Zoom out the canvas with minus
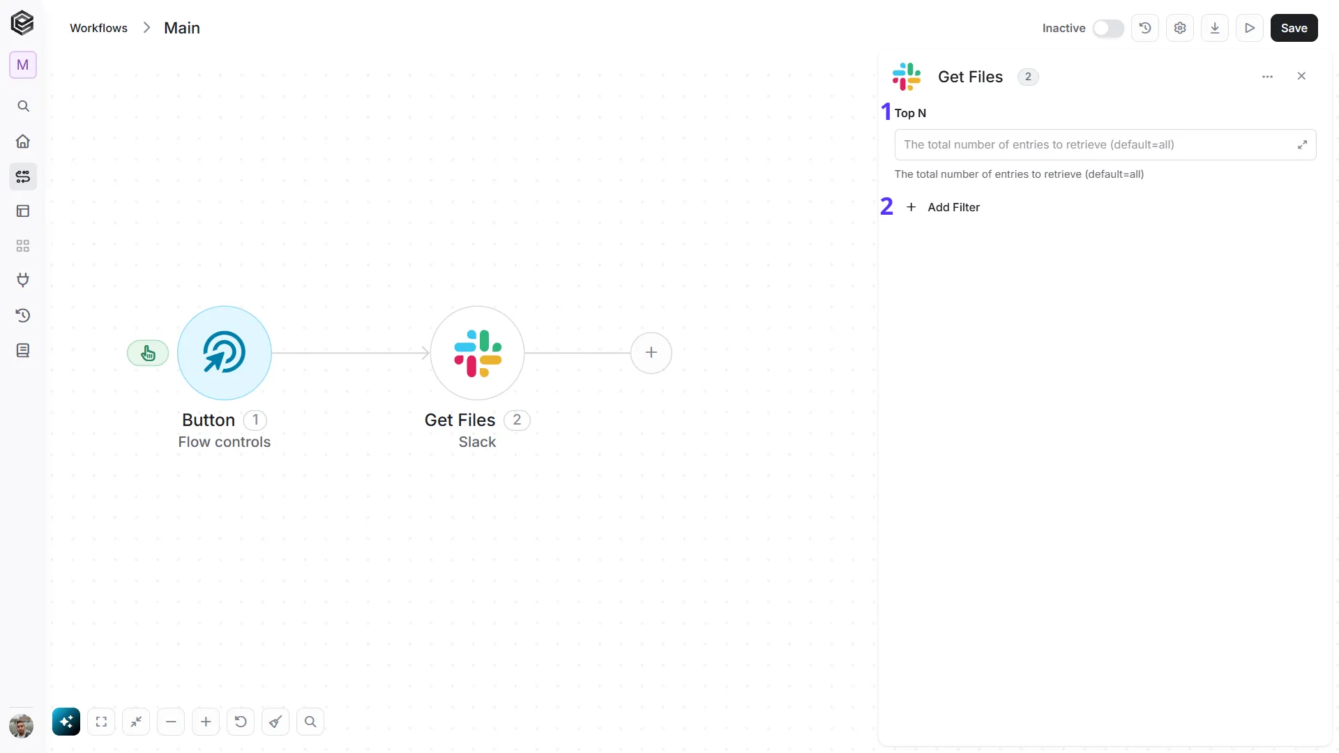1339x753 pixels. 171,722
